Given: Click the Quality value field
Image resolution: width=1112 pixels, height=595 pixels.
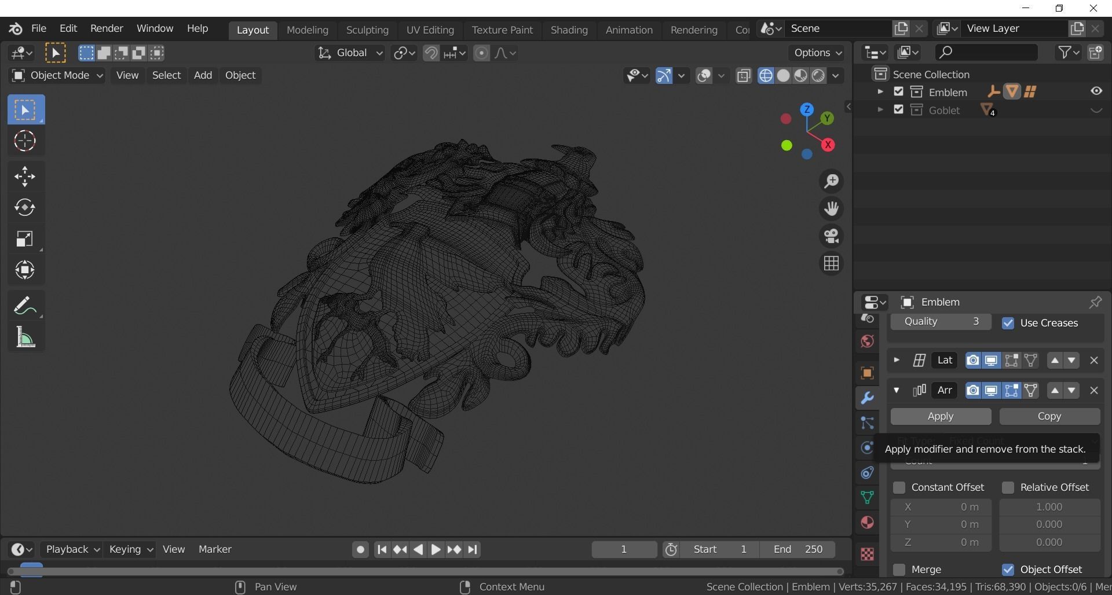Looking at the screenshot, I should 941,321.
